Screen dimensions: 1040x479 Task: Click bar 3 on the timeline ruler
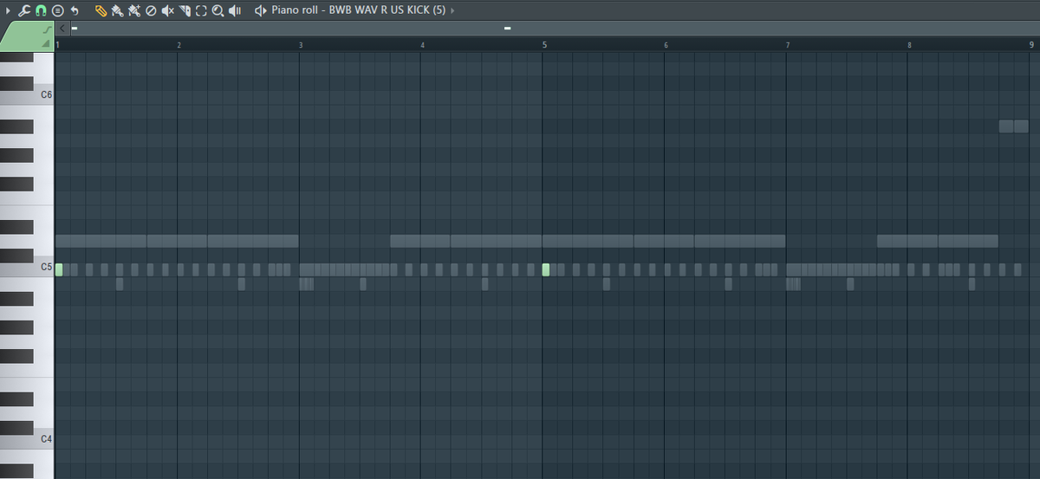point(301,44)
